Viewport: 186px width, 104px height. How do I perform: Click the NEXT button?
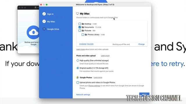144,94
